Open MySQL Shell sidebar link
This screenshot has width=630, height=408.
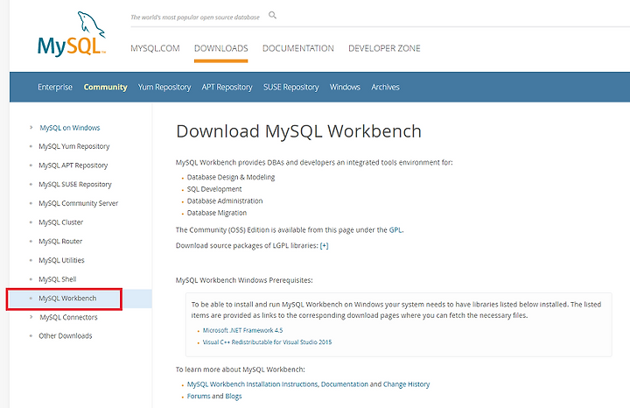tap(58, 279)
